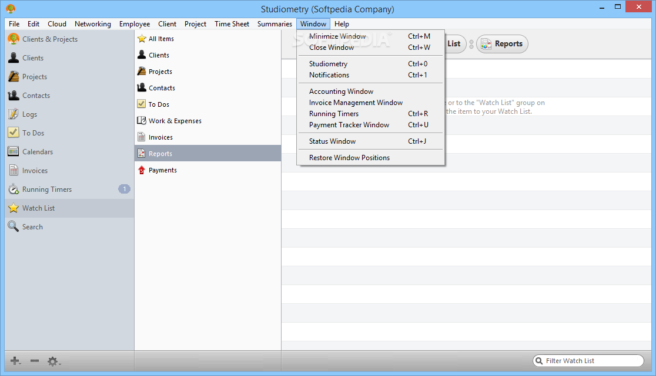
Task: Select the Contacts icon in the left sidebar
Action: pos(14,95)
